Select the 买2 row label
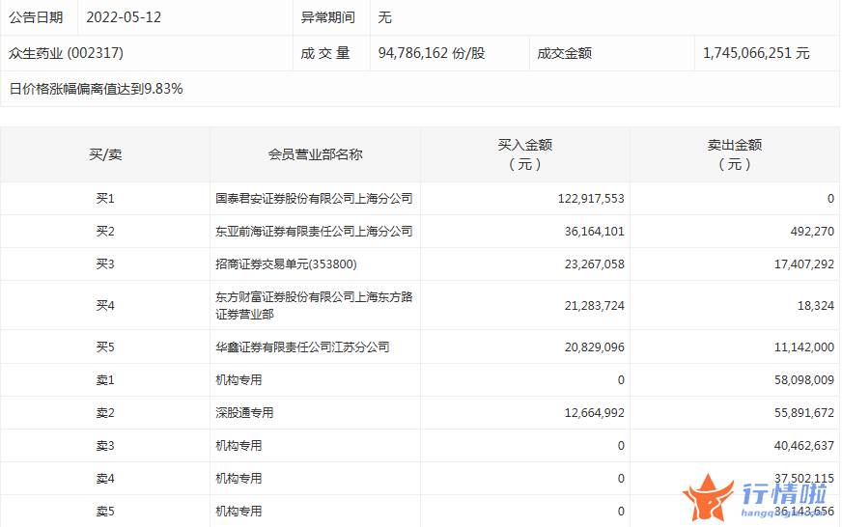 (105, 232)
